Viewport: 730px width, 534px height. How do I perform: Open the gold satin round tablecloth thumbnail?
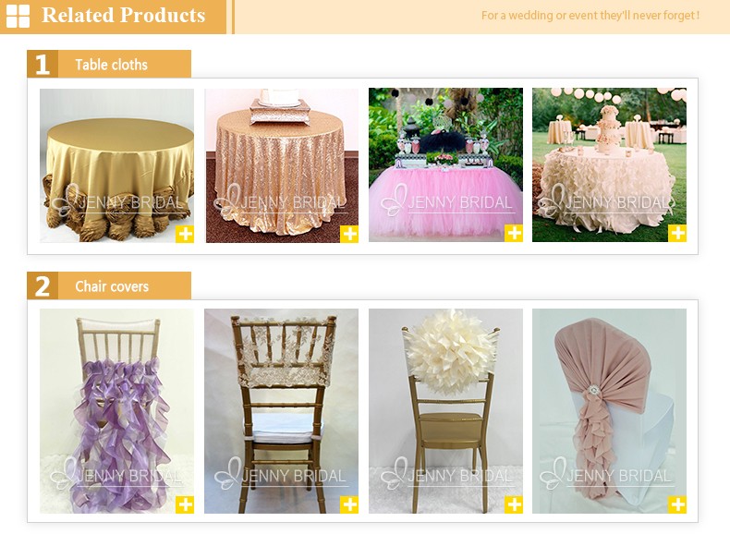tap(116, 165)
